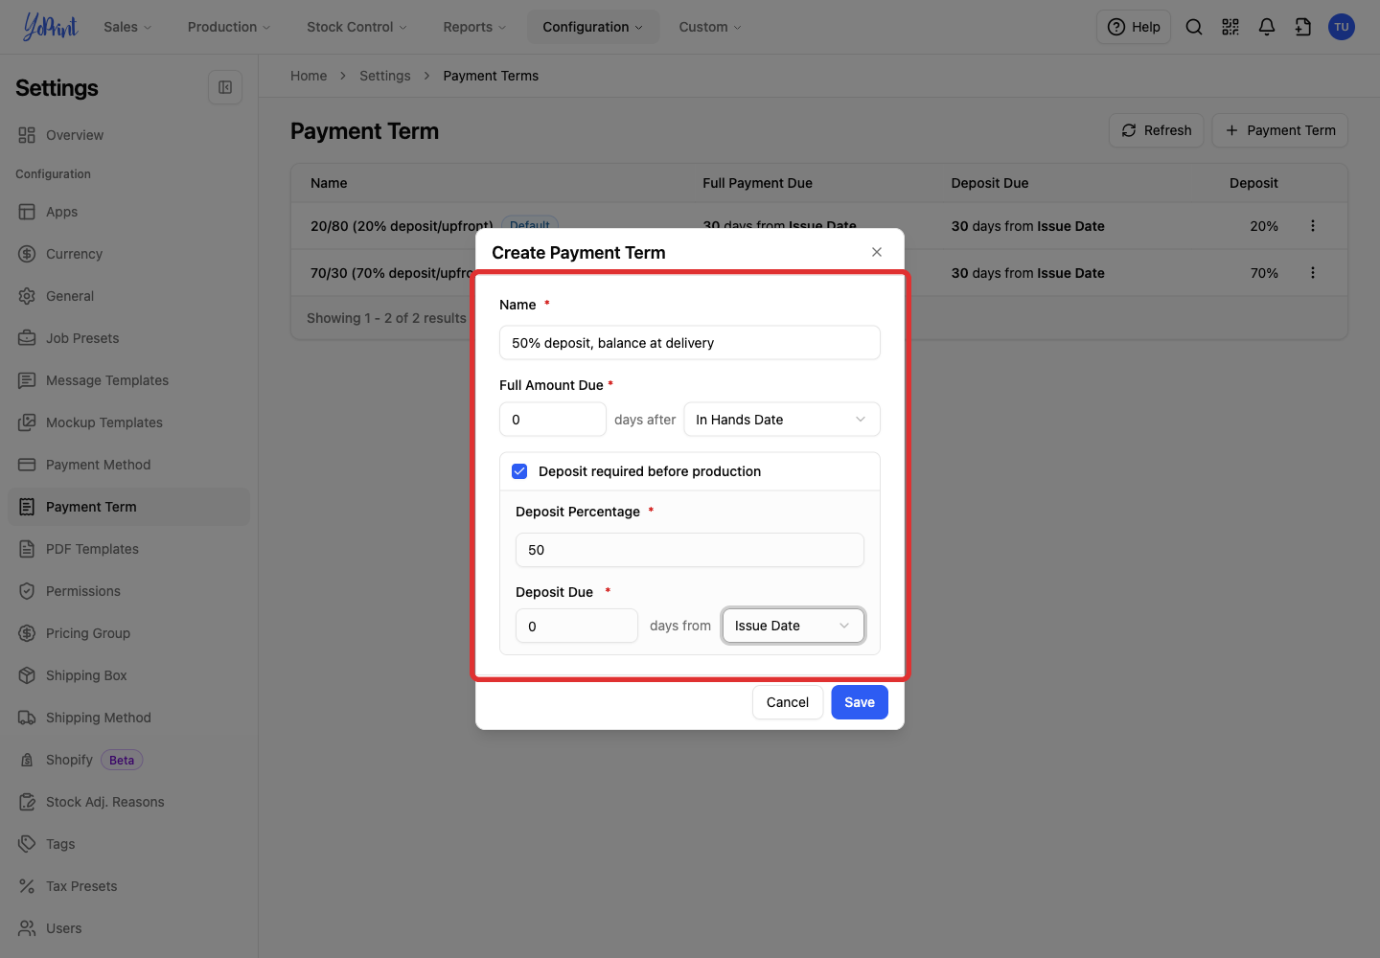Screen dimensions: 1380x958
Task: Expand the Sales menu
Action: (127, 27)
